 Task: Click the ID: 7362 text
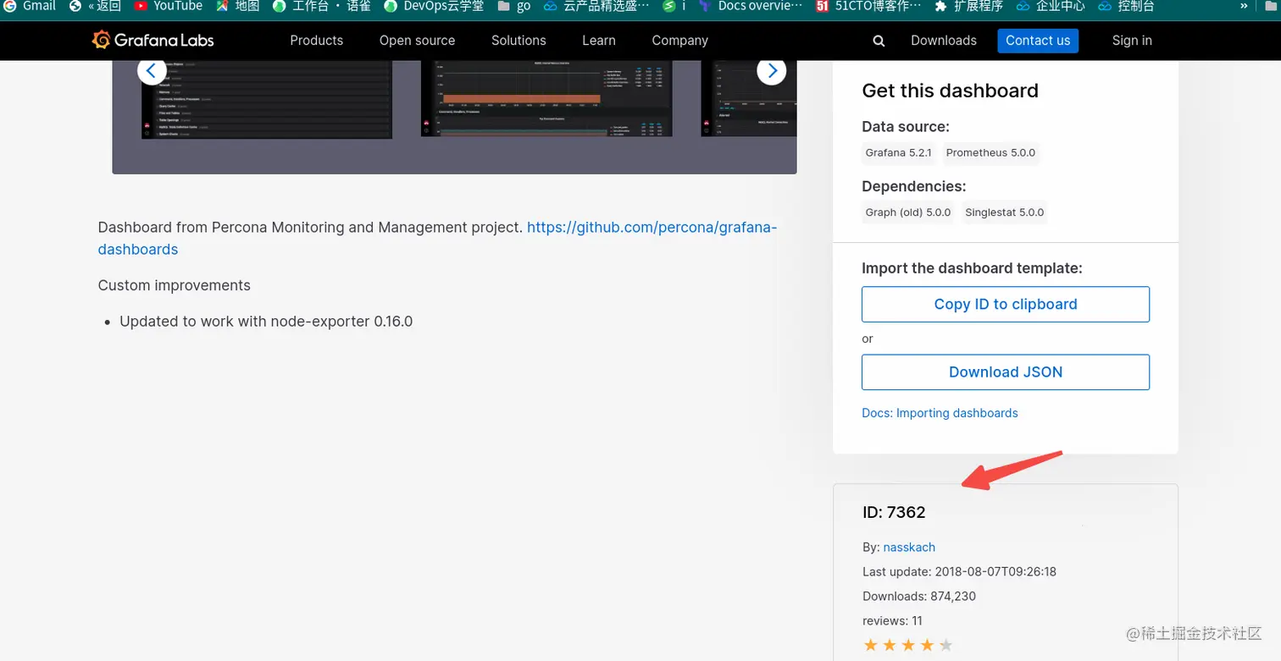[894, 512]
